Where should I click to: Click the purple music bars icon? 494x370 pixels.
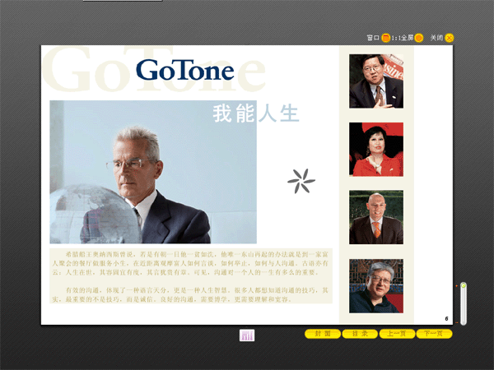247,335
